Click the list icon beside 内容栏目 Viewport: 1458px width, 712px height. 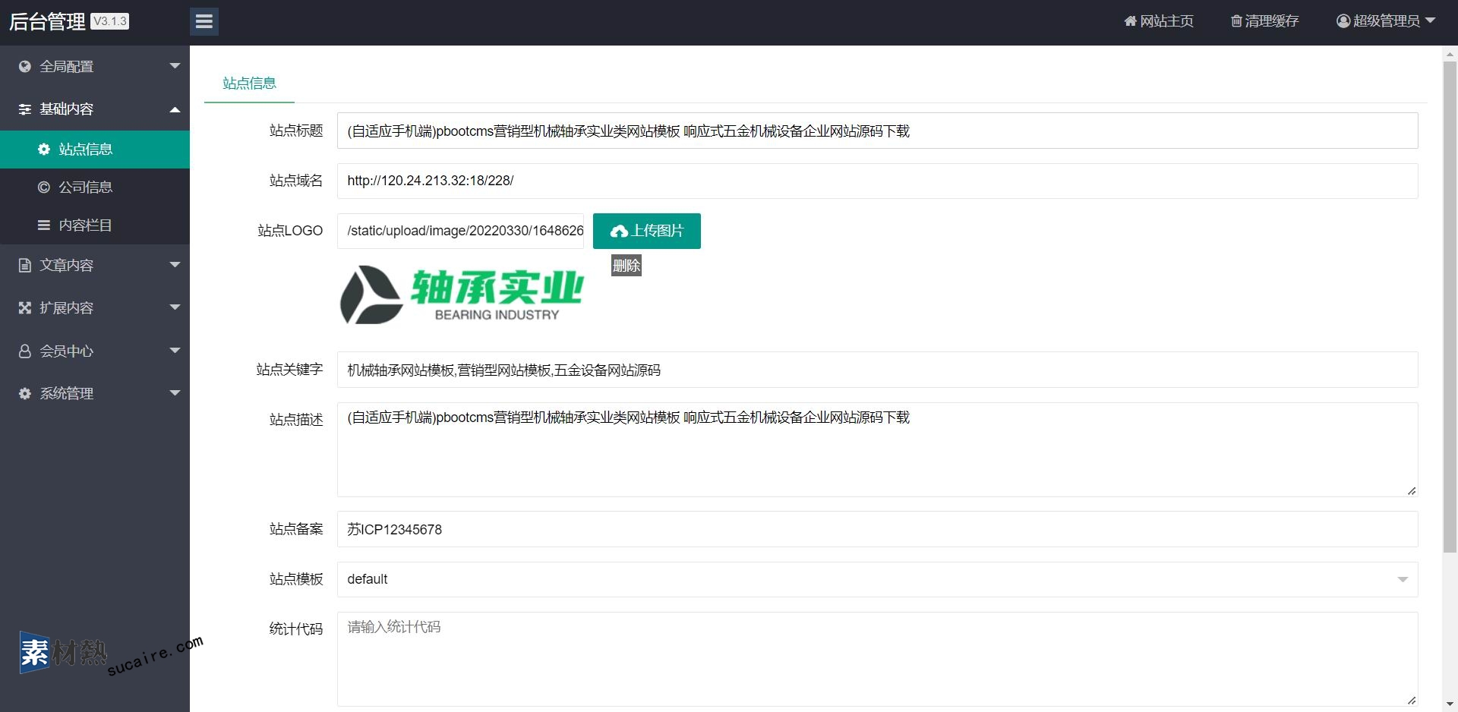[44, 225]
